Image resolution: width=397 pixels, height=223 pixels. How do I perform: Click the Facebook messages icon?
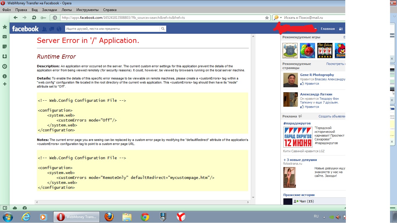(52, 29)
